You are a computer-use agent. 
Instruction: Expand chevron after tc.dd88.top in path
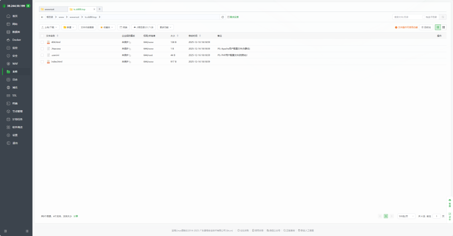(100, 17)
